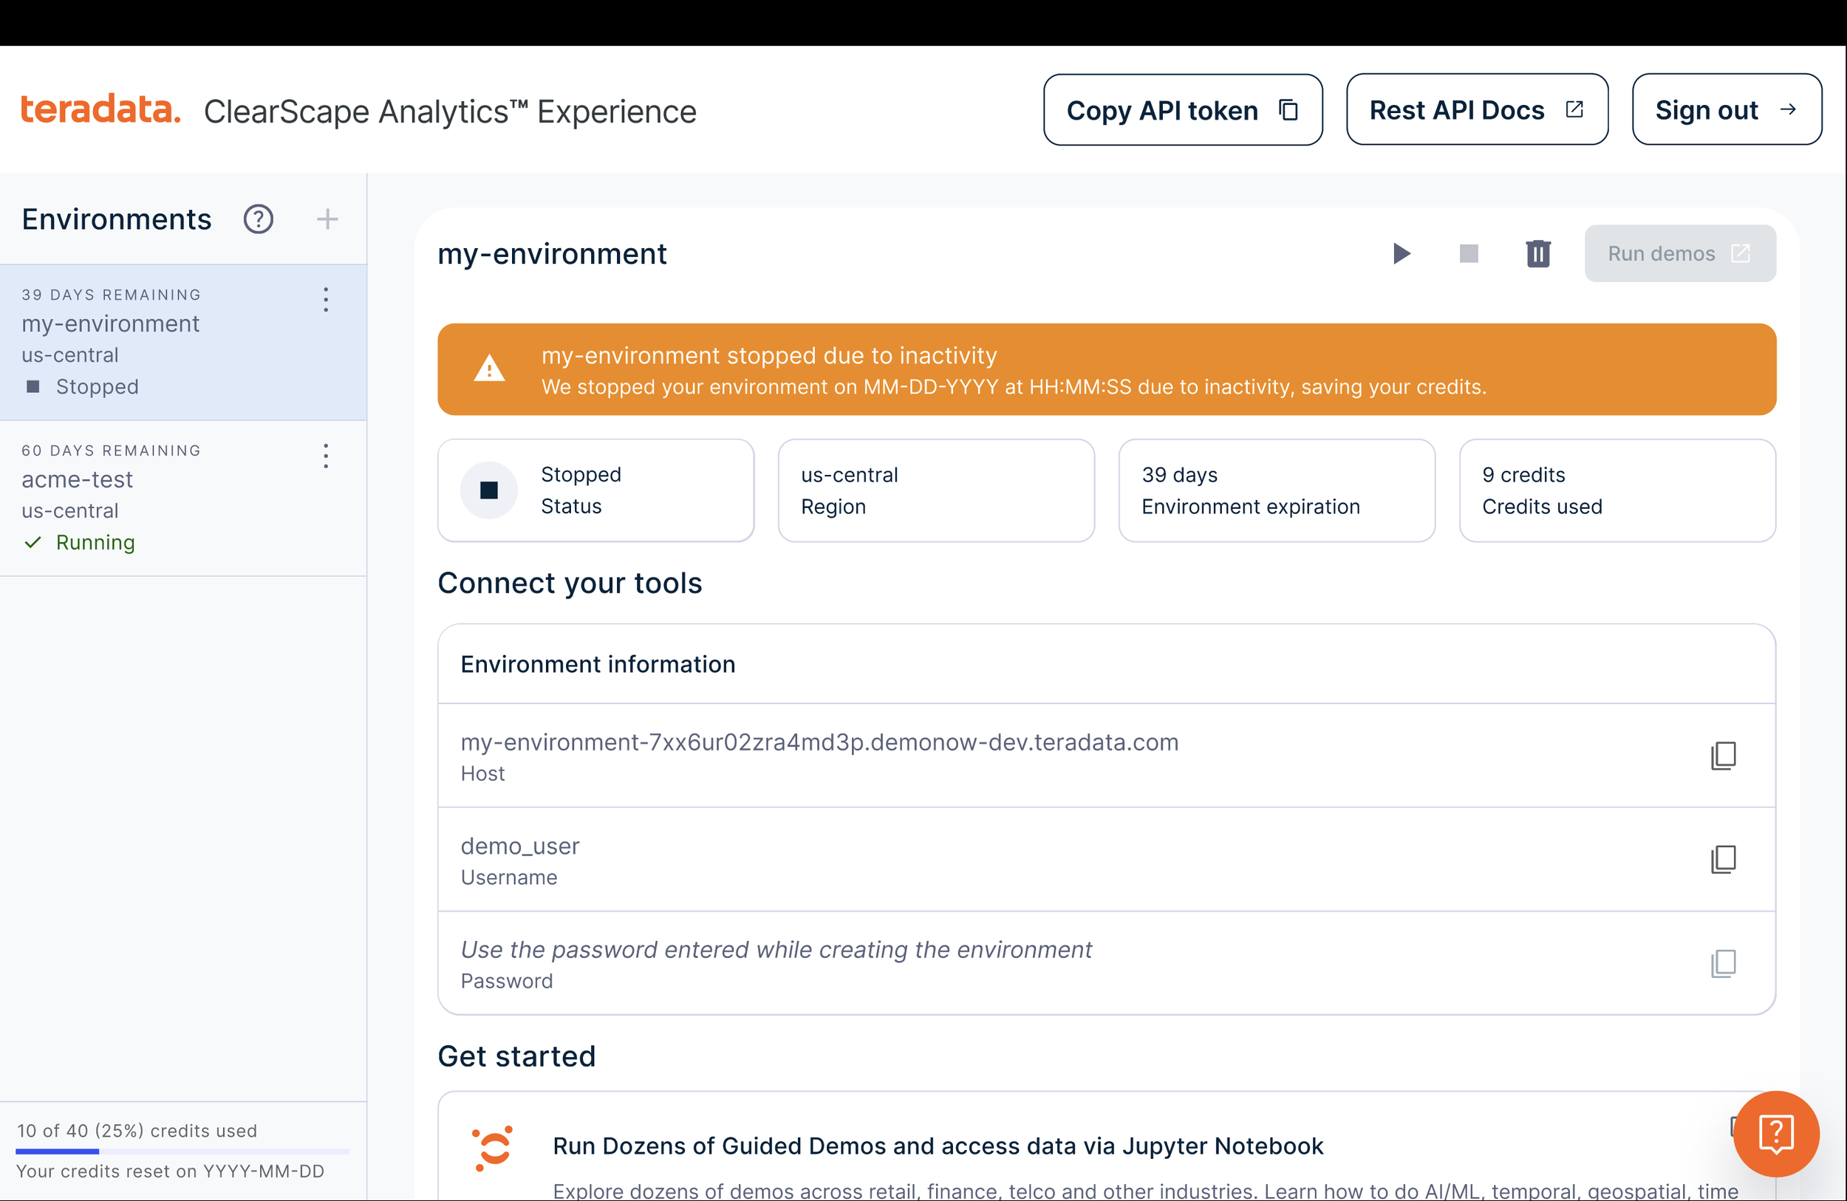Click the ClearScape Analytics Experience title
The width and height of the screenshot is (1847, 1201).
(x=450, y=111)
